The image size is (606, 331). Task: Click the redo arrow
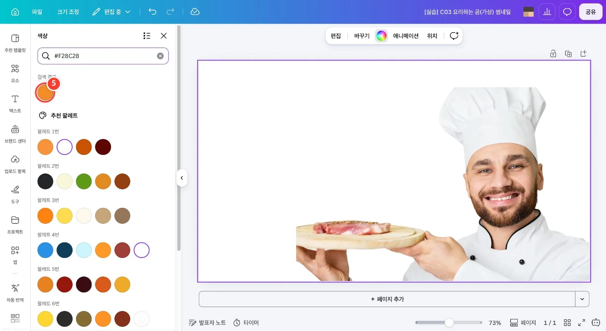(x=170, y=12)
